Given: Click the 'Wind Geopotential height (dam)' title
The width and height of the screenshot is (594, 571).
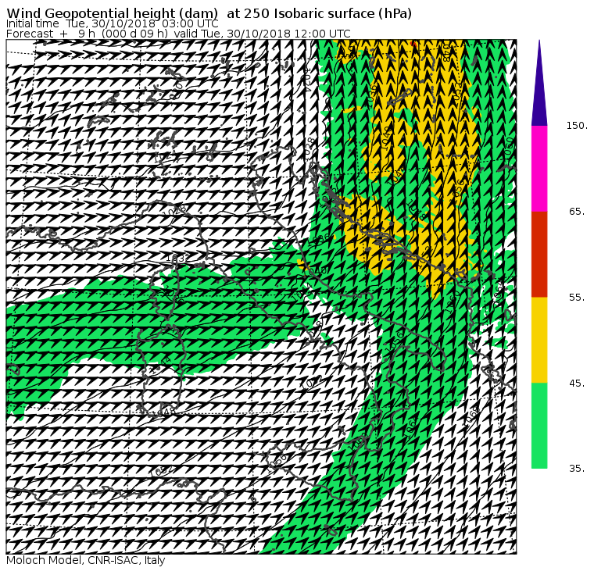Looking at the screenshot, I should (x=209, y=13).
